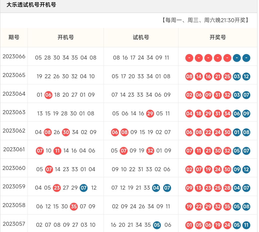Click red ball 25 in 2023065 开奖号
This screenshot has height=232, width=259.
point(227,77)
